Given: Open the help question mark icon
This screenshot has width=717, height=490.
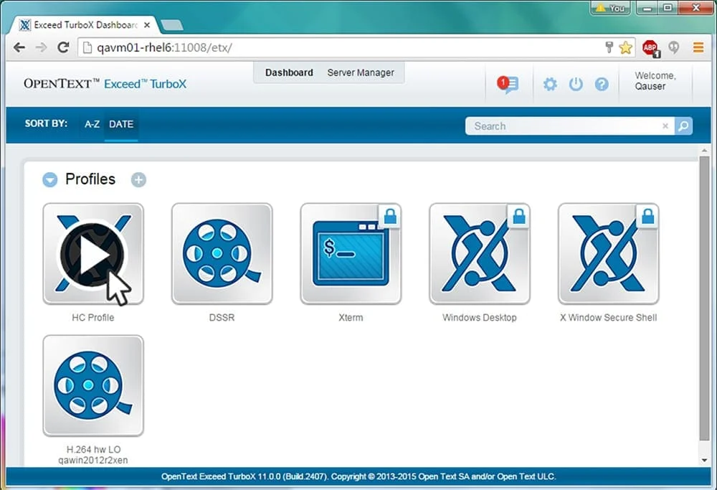Looking at the screenshot, I should 602,84.
